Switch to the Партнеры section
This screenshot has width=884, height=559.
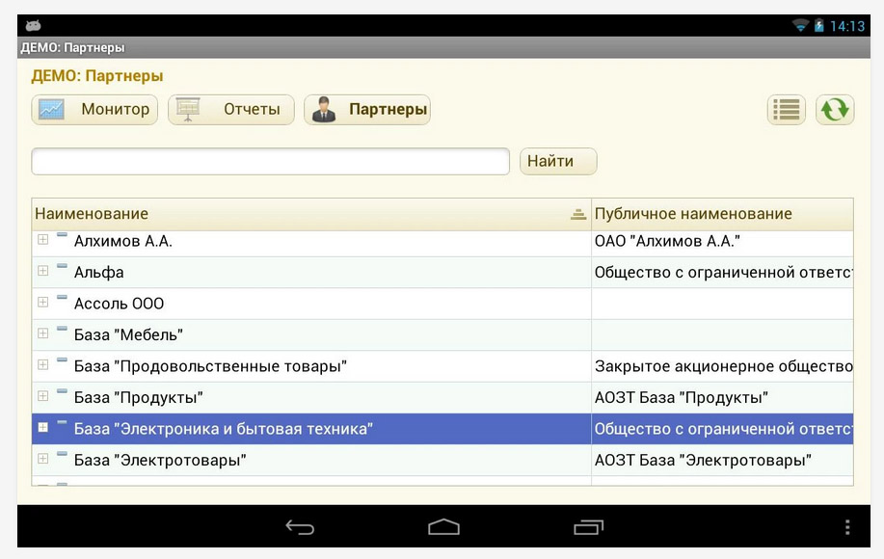pos(367,109)
